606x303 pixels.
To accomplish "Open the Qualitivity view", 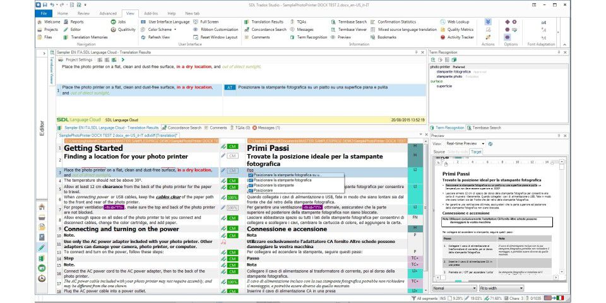I will point(123,30).
